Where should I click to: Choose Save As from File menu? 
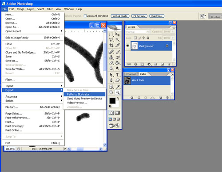[x=33, y=61]
